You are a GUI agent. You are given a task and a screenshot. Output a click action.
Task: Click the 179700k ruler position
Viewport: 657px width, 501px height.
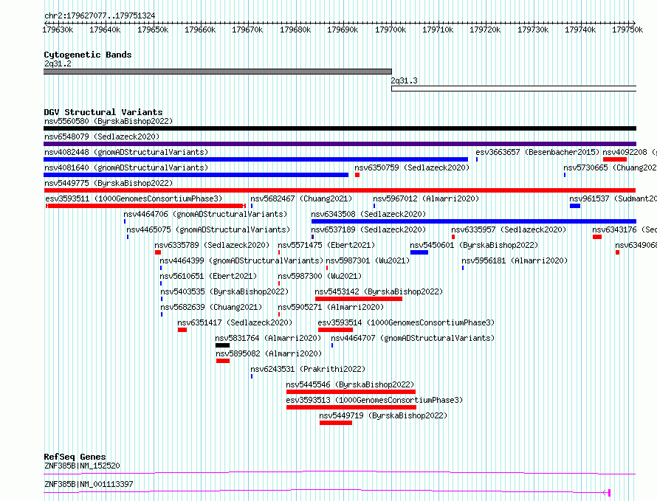391,30
